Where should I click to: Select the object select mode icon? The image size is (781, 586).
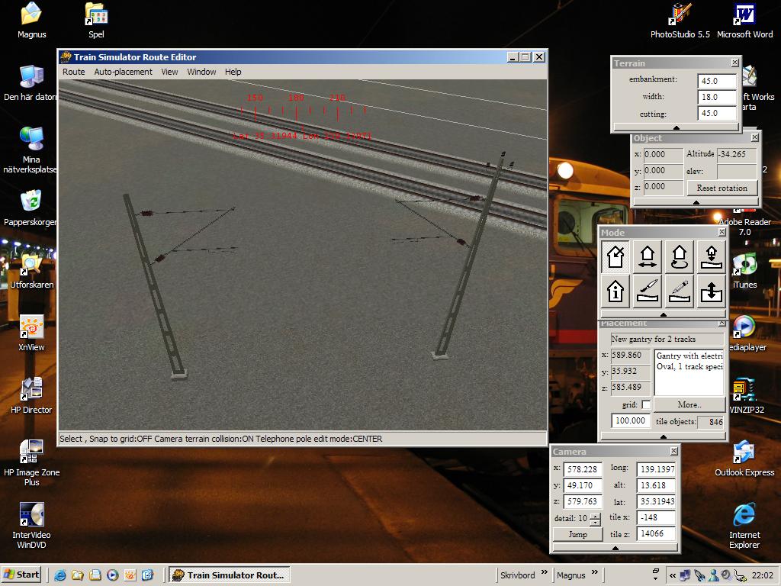click(615, 257)
